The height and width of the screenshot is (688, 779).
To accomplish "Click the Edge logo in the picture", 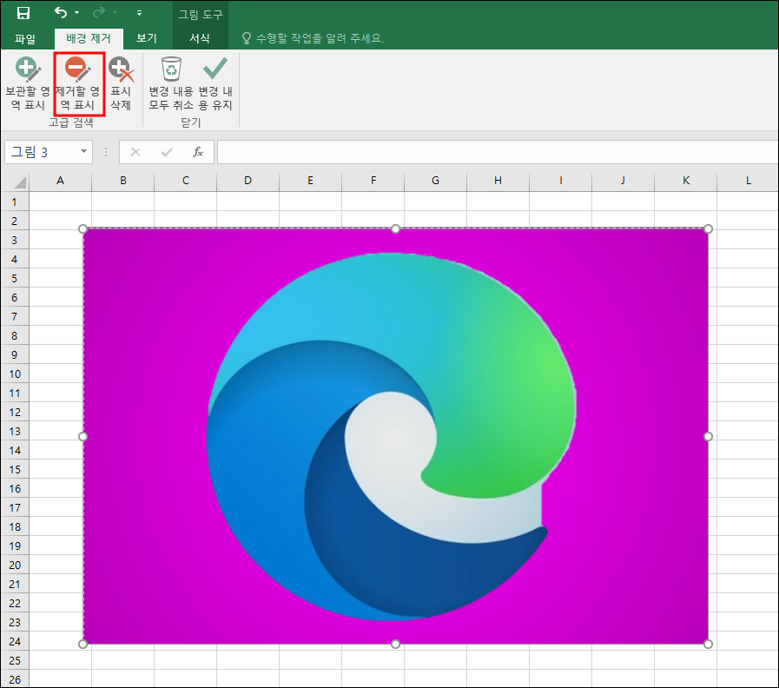I will point(391,436).
